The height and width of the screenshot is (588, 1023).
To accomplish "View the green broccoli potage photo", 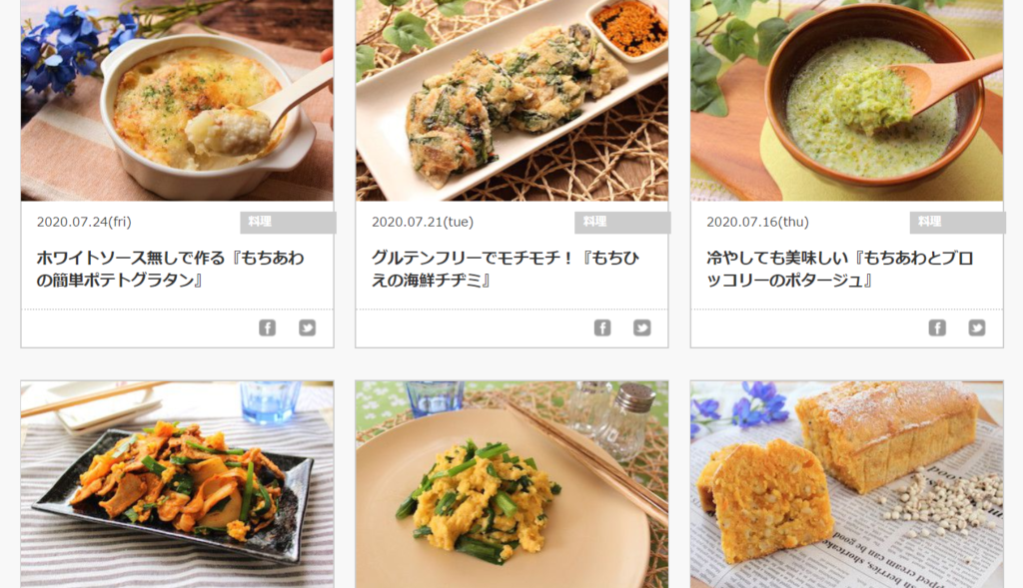I will click(x=847, y=101).
